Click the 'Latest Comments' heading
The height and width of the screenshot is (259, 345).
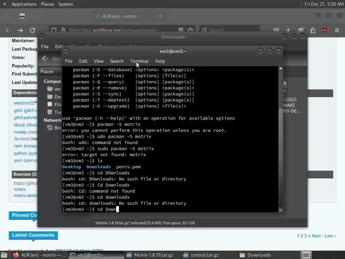[33, 235]
